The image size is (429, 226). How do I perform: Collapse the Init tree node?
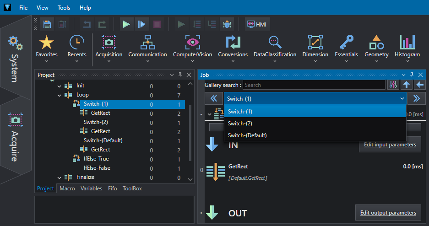[x=59, y=86]
